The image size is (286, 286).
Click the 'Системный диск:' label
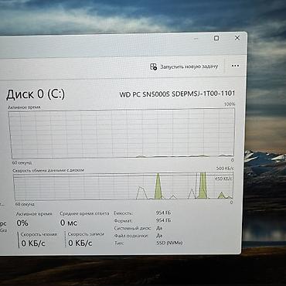coord(133,228)
